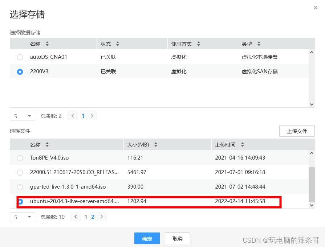
Task: Sort file list by 大小(MB) icon
Action: (x=155, y=145)
